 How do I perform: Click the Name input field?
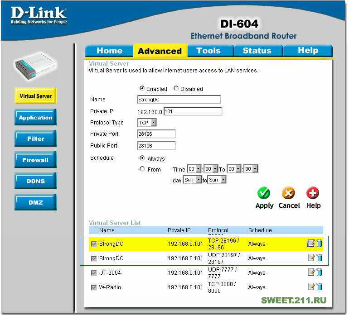click(x=179, y=100)
